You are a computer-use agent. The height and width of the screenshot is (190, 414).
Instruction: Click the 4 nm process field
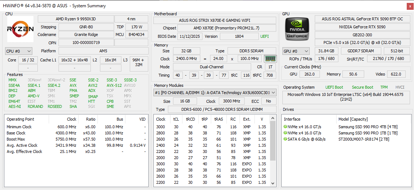(132, 19)
